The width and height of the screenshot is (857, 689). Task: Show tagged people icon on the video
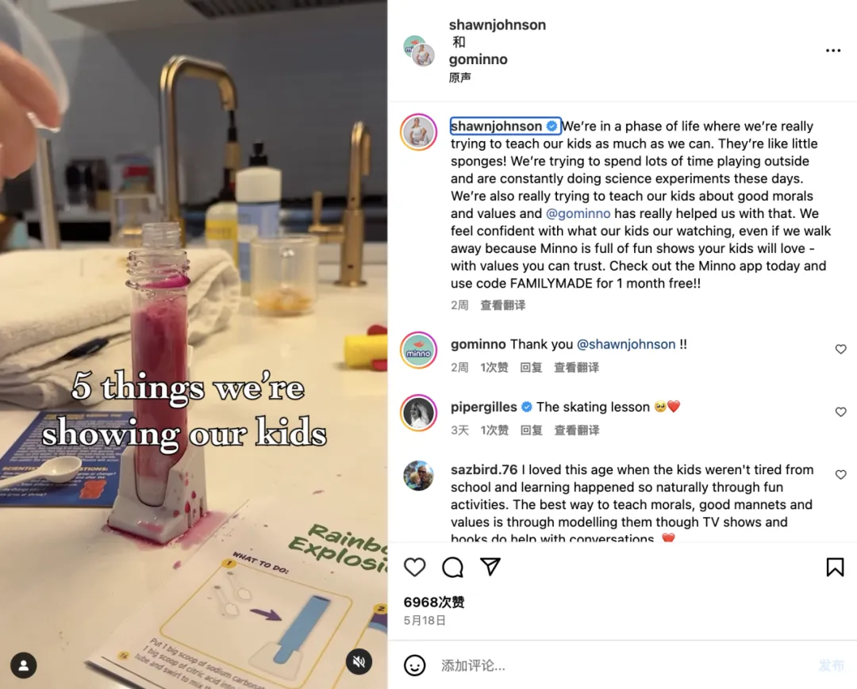pos(24,665)
